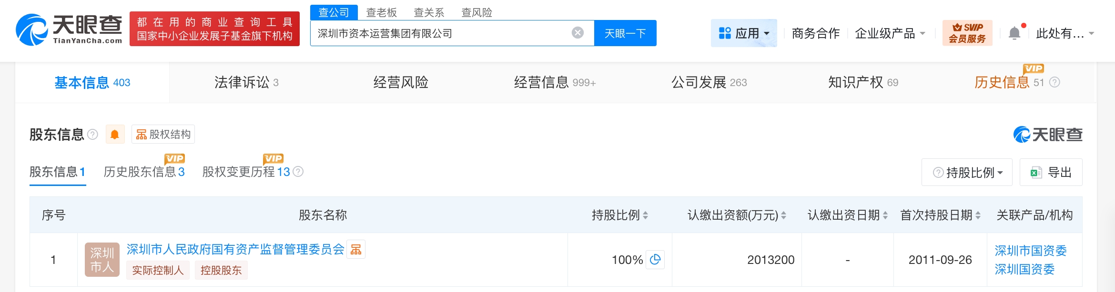Sort by 持股比例 column

coord(645,215)
